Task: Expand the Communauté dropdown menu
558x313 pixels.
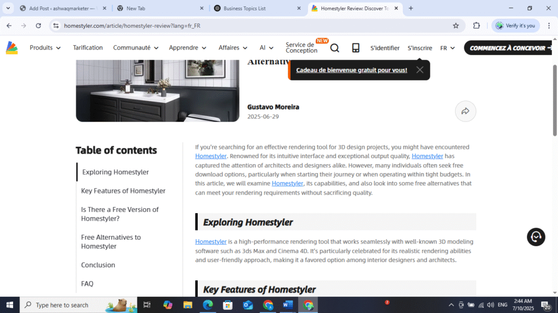Action: click(x=136, y=48)
